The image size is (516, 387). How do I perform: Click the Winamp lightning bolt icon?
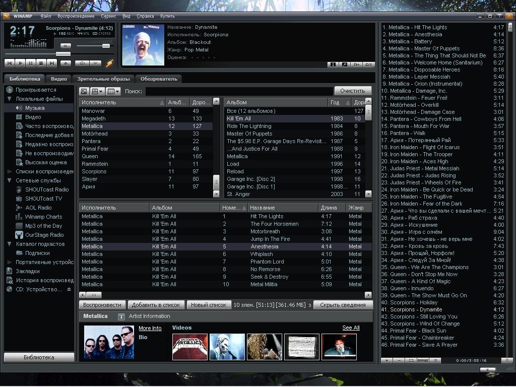point(109,63)
